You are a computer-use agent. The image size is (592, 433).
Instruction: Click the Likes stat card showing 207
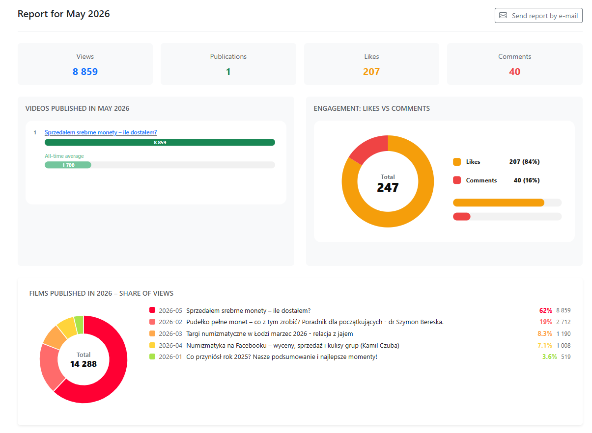pos(371,64)
